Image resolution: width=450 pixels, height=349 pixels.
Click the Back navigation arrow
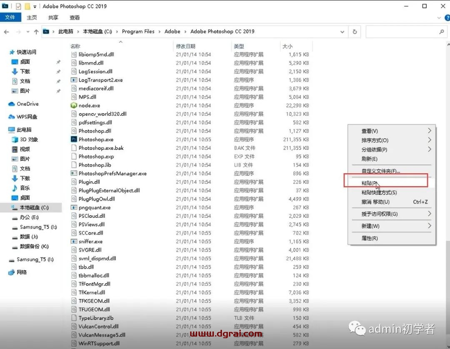(7, 32)
